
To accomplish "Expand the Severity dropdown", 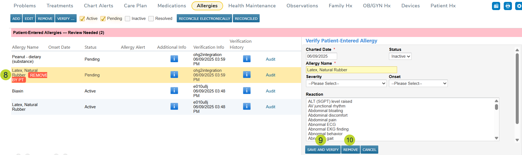I will tap(346, 83).
